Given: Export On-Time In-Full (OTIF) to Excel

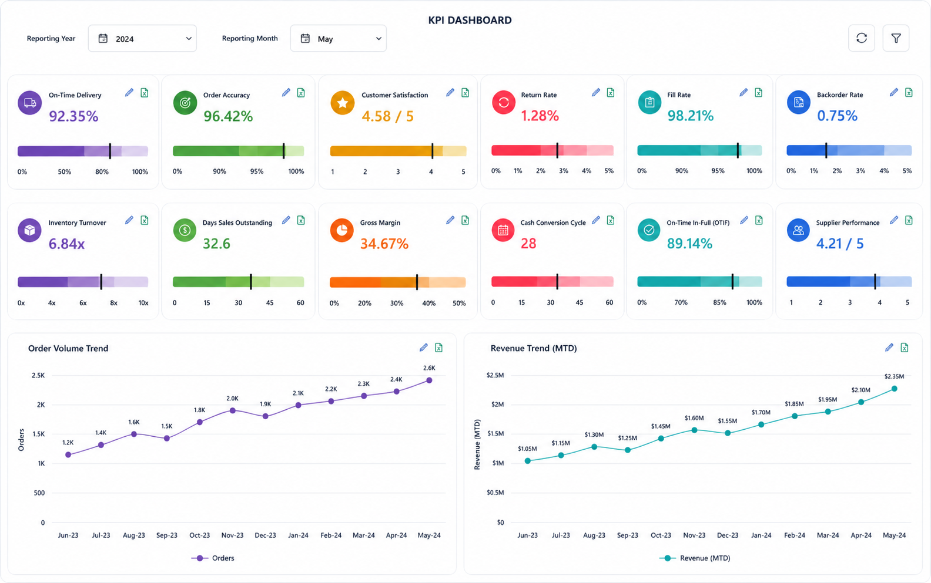Looking at the screenshot, I should click(759, 220).
